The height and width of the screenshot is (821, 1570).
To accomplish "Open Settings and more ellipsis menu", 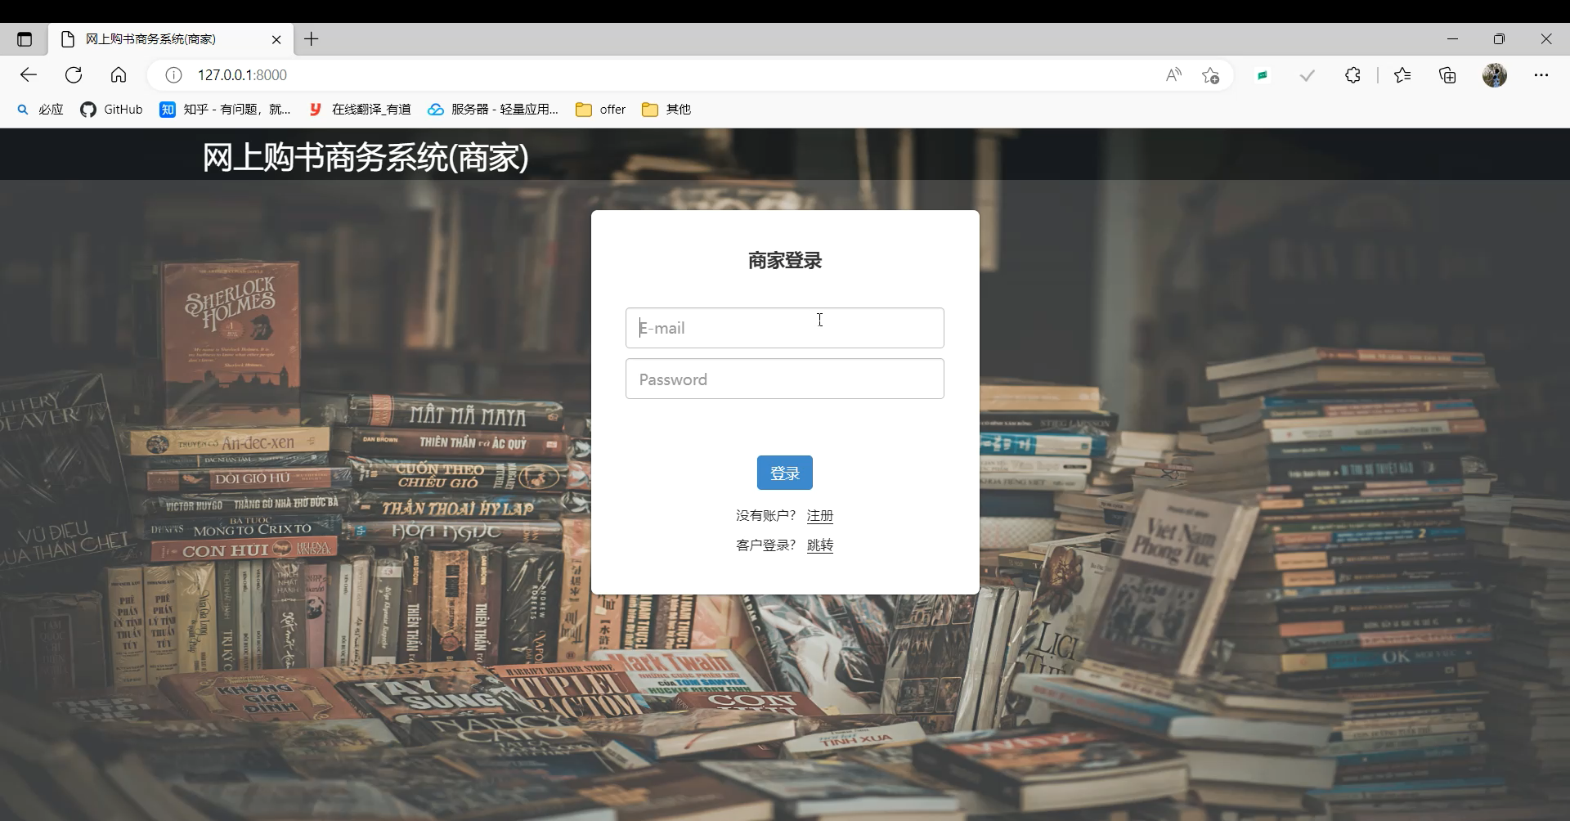I will [x=1541, y=75].
